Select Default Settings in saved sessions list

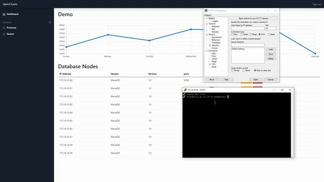[x=238, y=49]
